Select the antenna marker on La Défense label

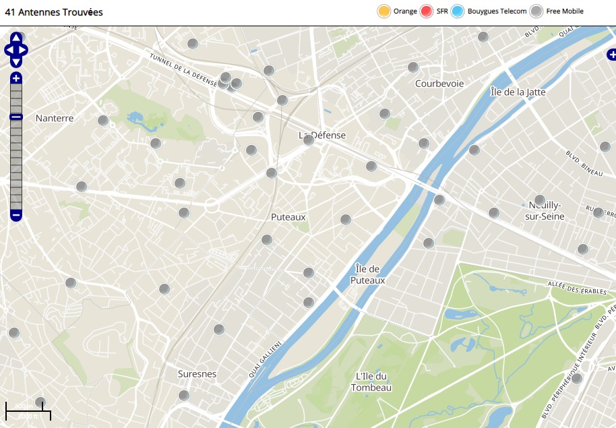click(309, 140)
